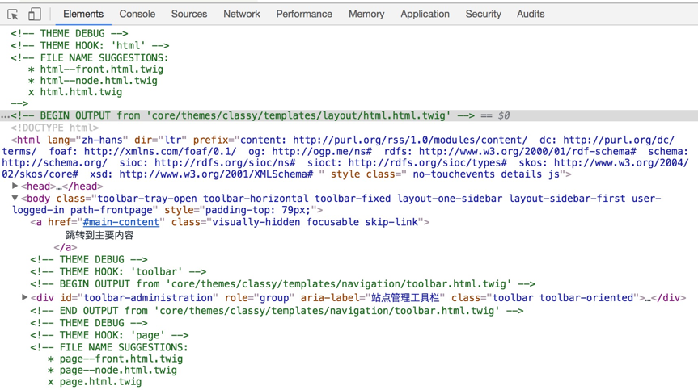Toggle the device toolbar icon
The height and width of the screenshot is (390, 698).
pos(34,15)
